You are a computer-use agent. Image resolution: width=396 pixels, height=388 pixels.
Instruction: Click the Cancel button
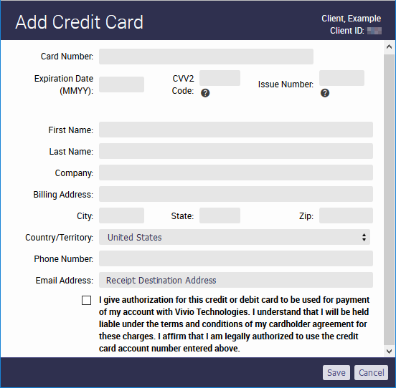(372, 372)
